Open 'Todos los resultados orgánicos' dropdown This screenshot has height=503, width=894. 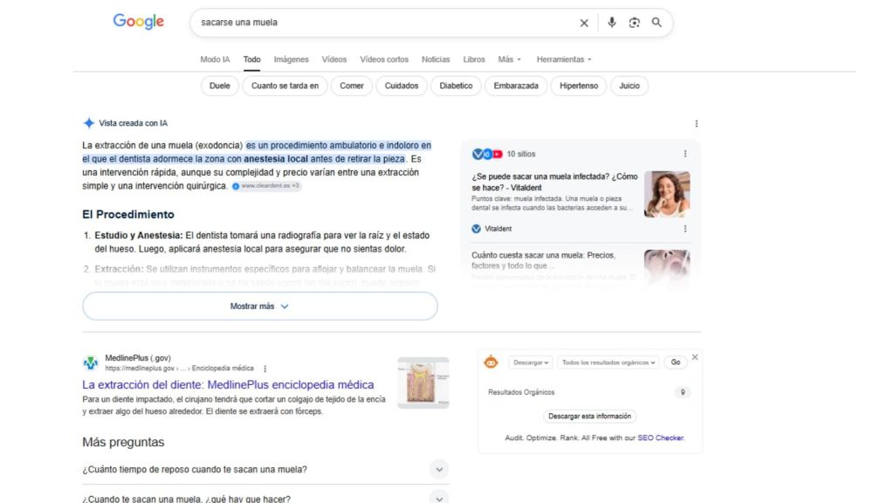[x=608, y=362]
